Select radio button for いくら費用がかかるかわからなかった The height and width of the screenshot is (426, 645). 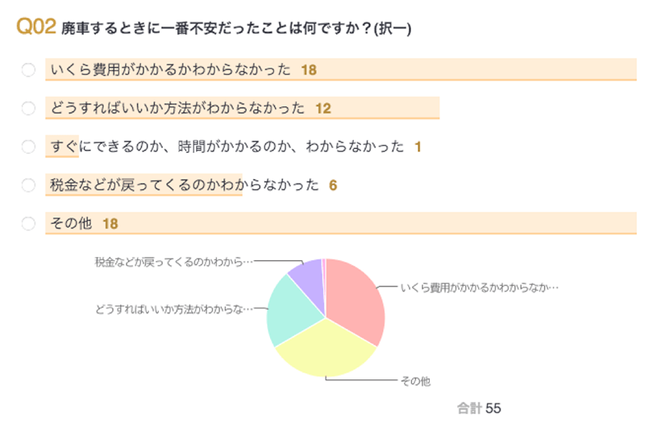coord(29,70)
